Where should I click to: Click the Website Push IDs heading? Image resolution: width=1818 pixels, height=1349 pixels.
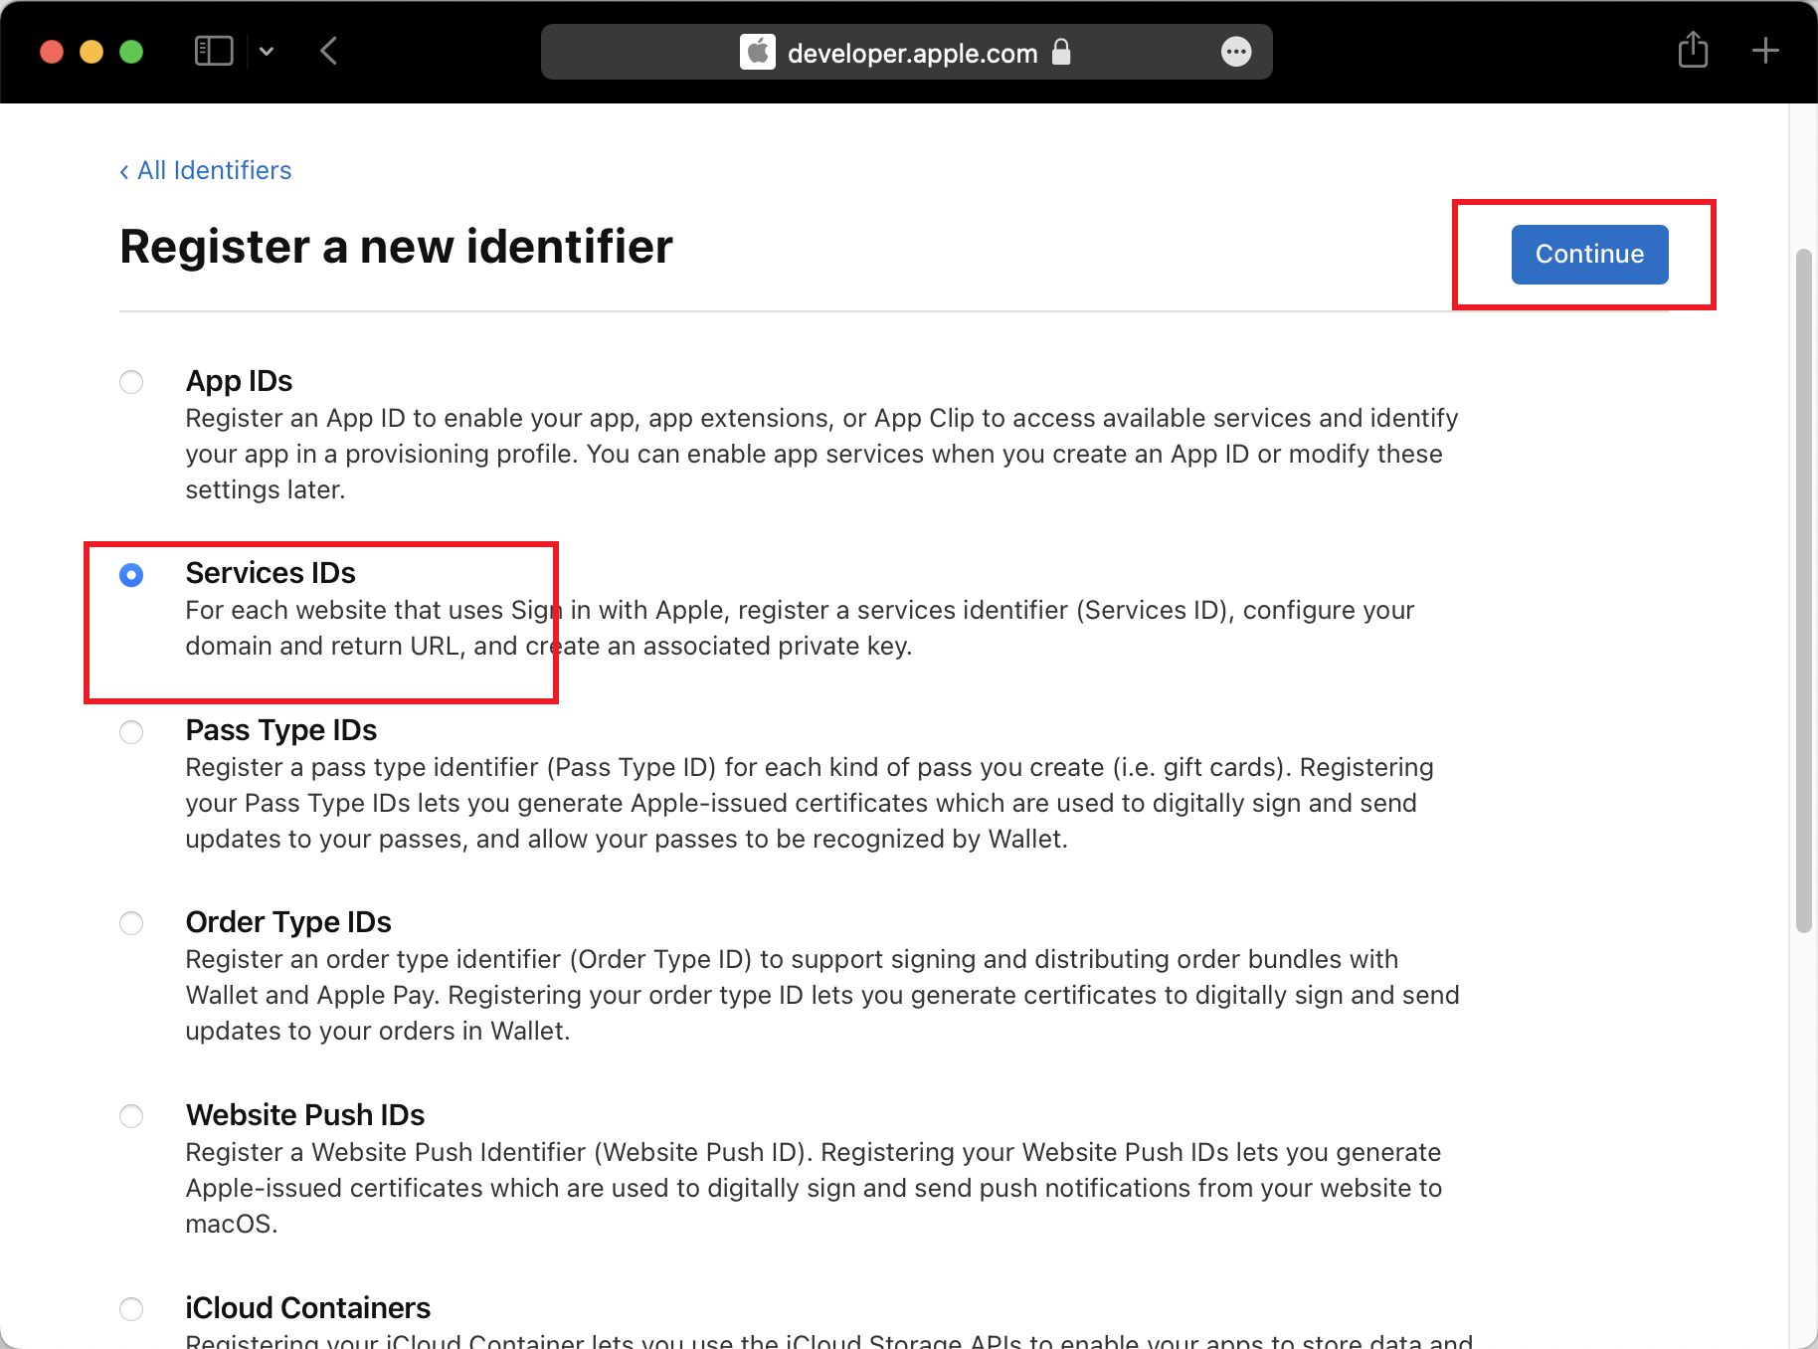click(x=305, y=1115)
